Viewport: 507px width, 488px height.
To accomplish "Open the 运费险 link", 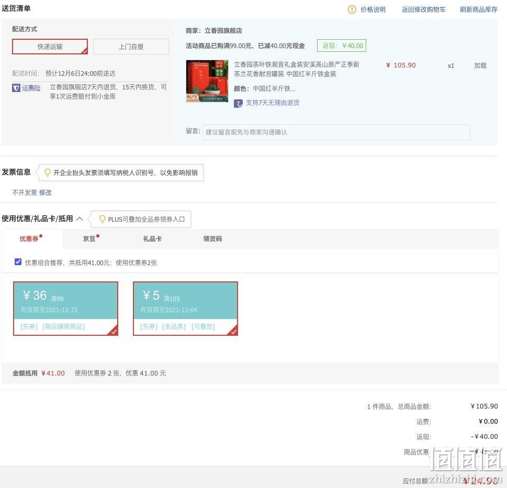I will click(x=31, y=88).
